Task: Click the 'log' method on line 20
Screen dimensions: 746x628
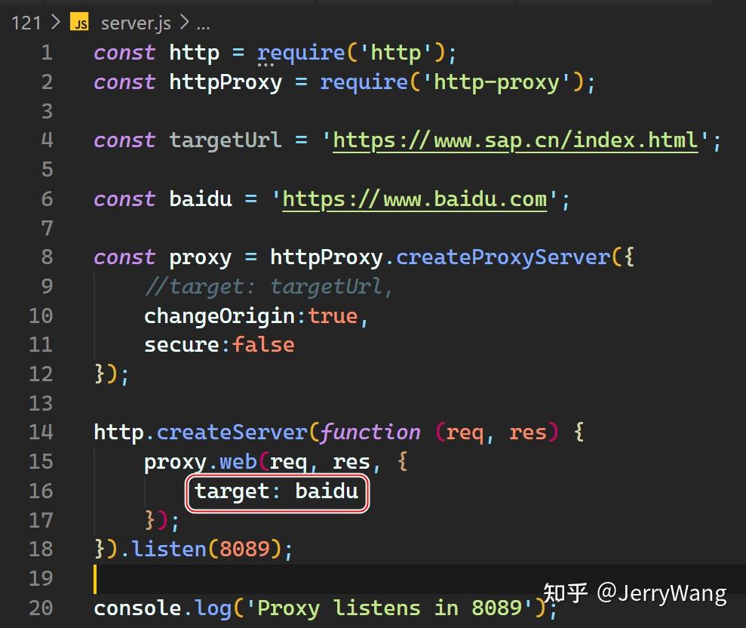Action: pyautogui.click(x=213, y=609)
